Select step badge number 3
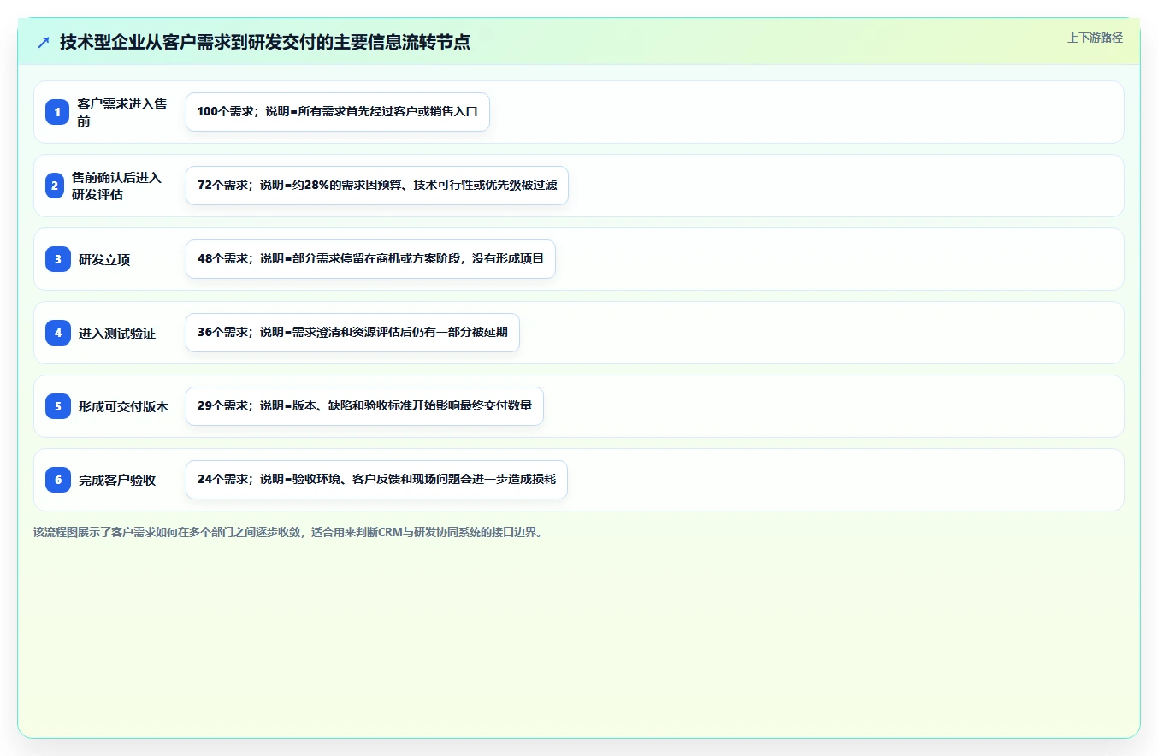This screenshot has height=756, width=1158. 58,259
